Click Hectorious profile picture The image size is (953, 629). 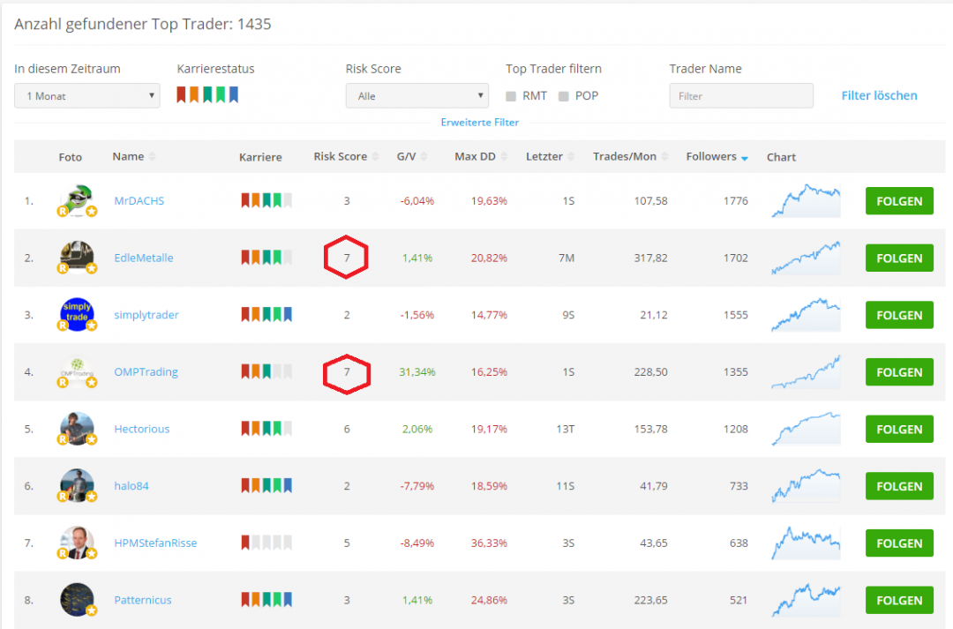77,429
